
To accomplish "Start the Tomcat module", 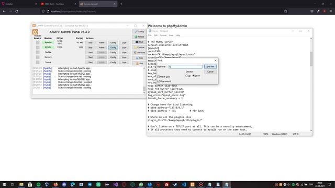I will 91,63.
